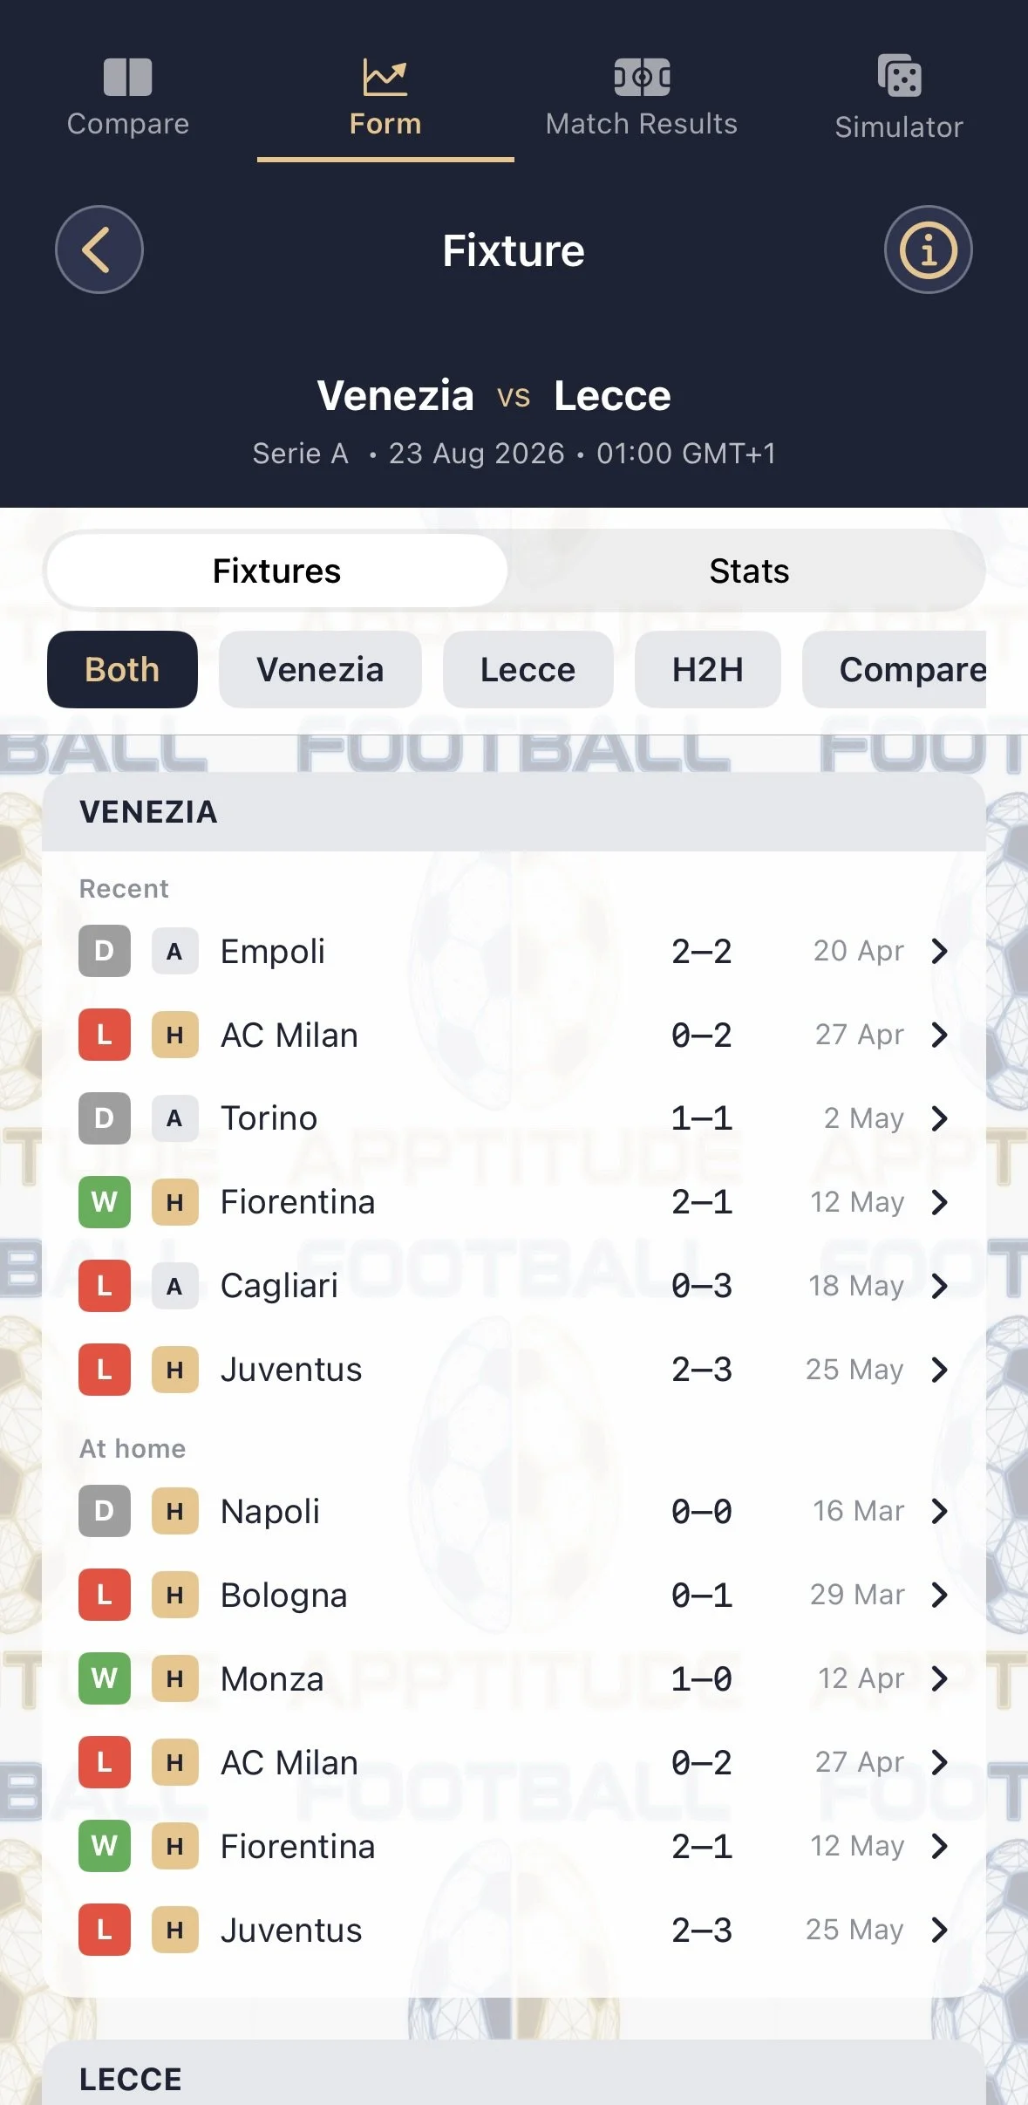Open the fixture info icon
The width and height of the screenshot is (1028, 2105).
[x=929, y=249]
